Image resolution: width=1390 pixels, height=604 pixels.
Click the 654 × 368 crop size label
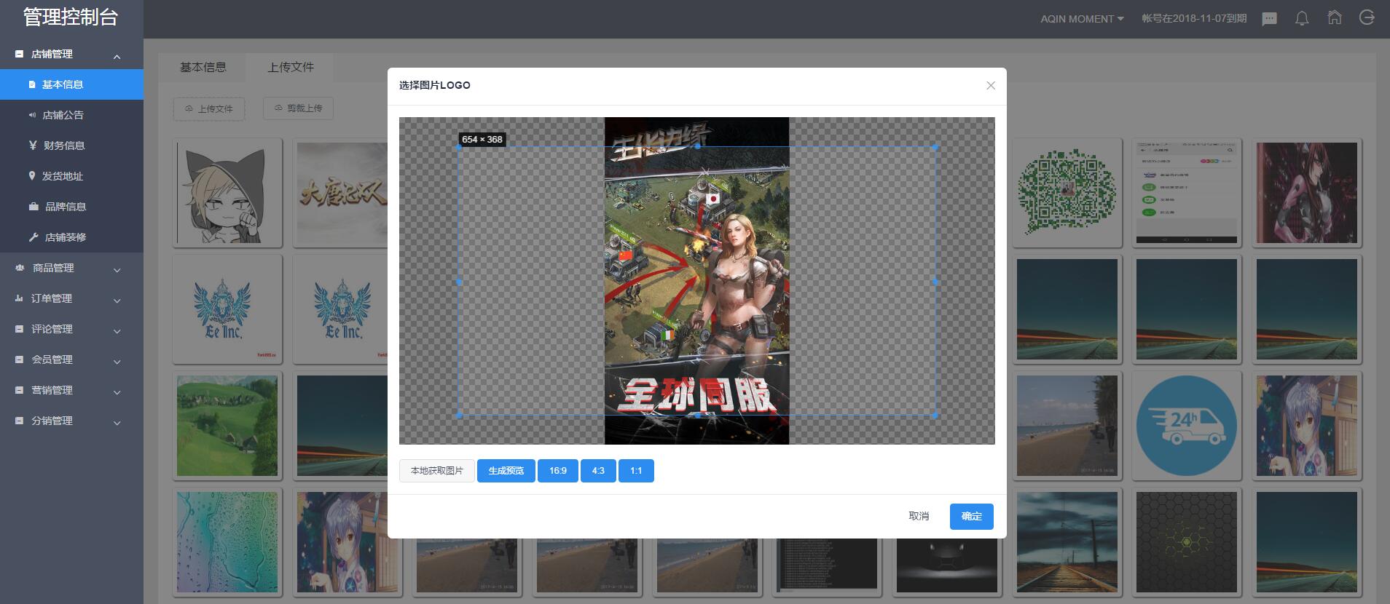pyautogui.click(x=482, y=139)
